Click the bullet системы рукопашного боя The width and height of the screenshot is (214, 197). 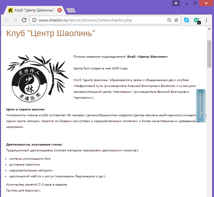pos(30,159)
